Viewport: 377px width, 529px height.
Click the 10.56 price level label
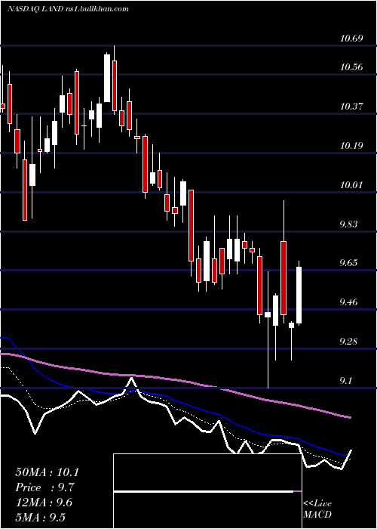click(x=352, y=67)
